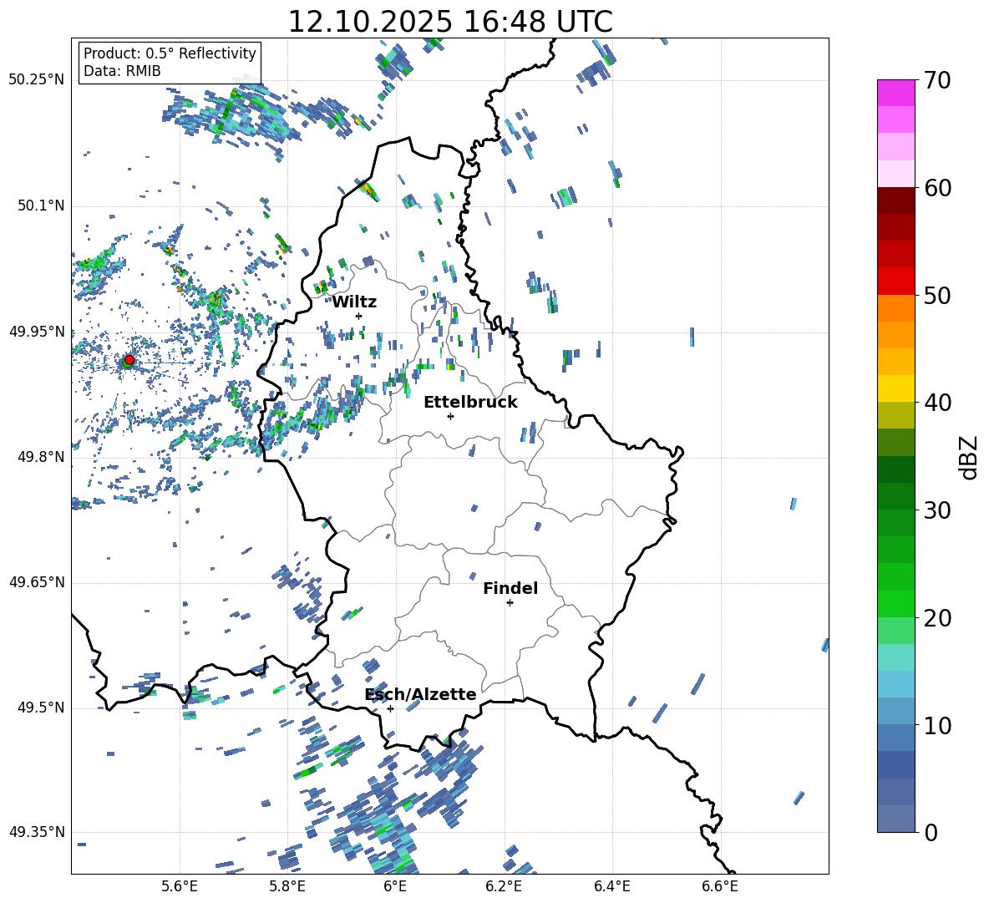Click the 6°E longitude axis label

point(395,886)
